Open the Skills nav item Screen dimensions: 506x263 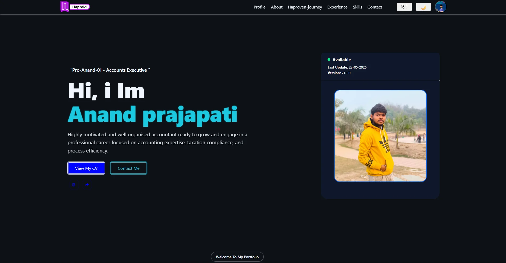[357, 7]
